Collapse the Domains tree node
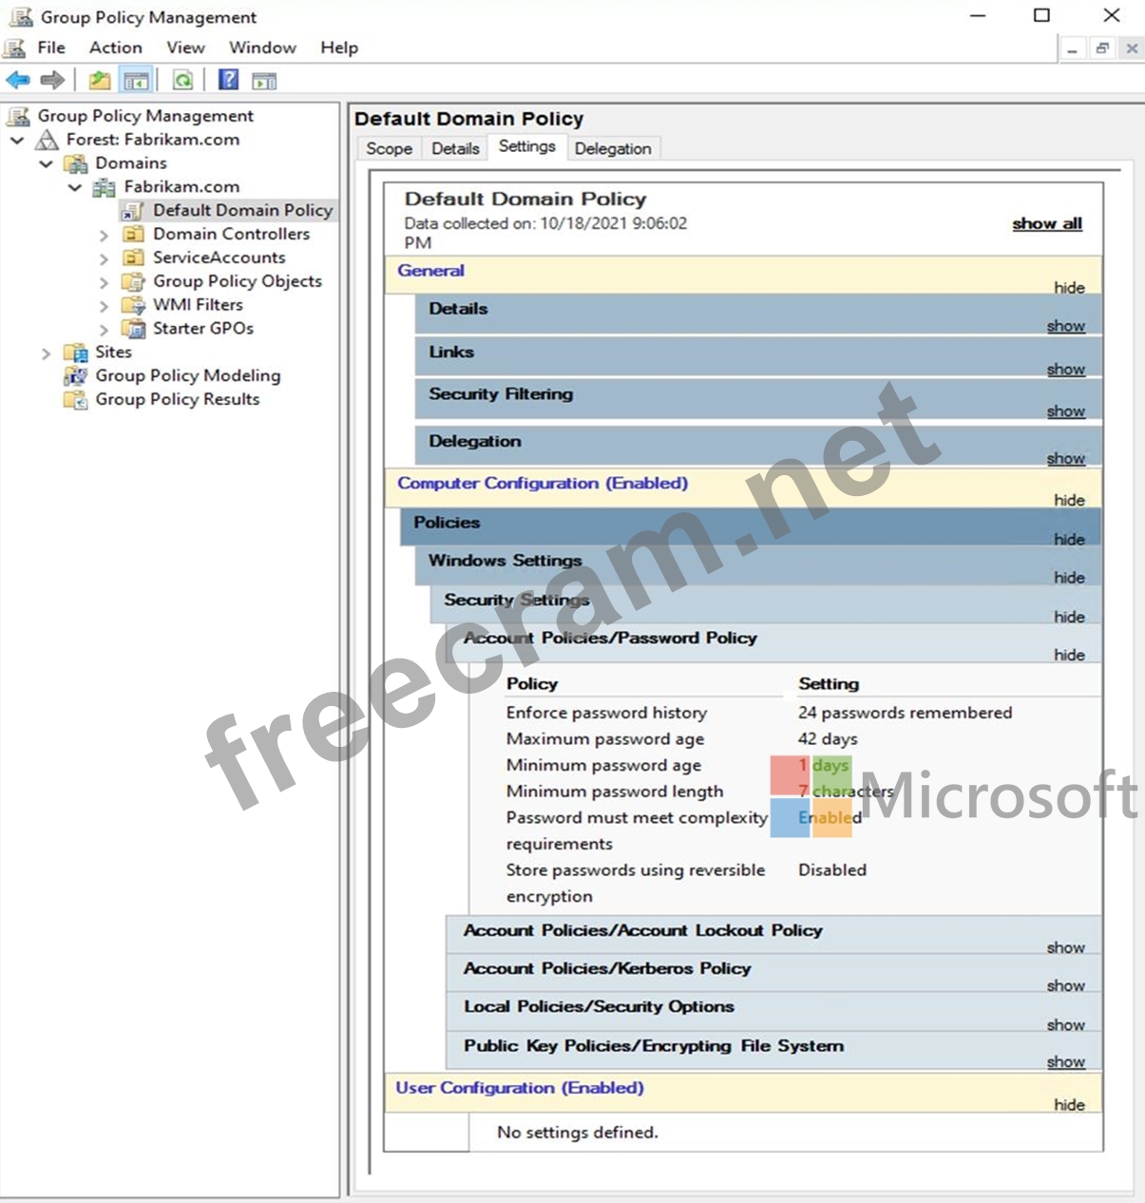The height and width of the screenshot is (1203, 1145). pyautogui.click(x=46, y=163)
